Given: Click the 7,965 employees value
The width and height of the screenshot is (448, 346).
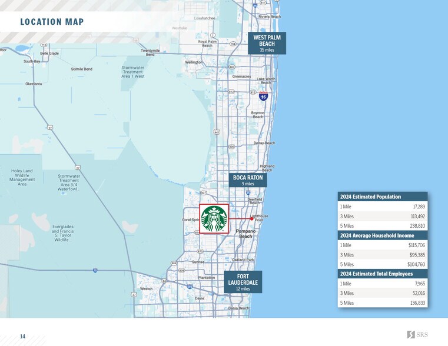Looking at the screenshot, I should pyautogui.click(x=420, y=284).
